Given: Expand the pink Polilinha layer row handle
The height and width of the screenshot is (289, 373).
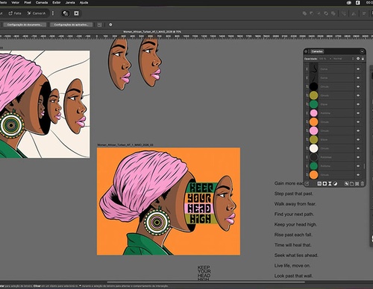Looking at the screenshot, I should [307, 113].
